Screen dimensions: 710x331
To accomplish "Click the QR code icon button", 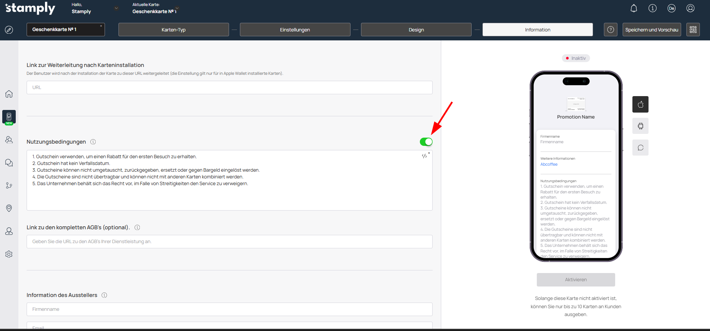I will click(x=693, y=30).
